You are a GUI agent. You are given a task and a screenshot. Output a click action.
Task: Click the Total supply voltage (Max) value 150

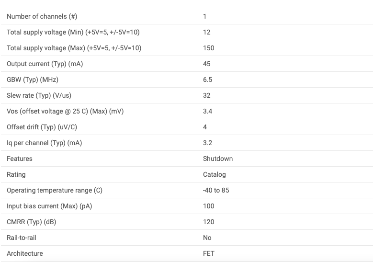[x=209, y=48]
